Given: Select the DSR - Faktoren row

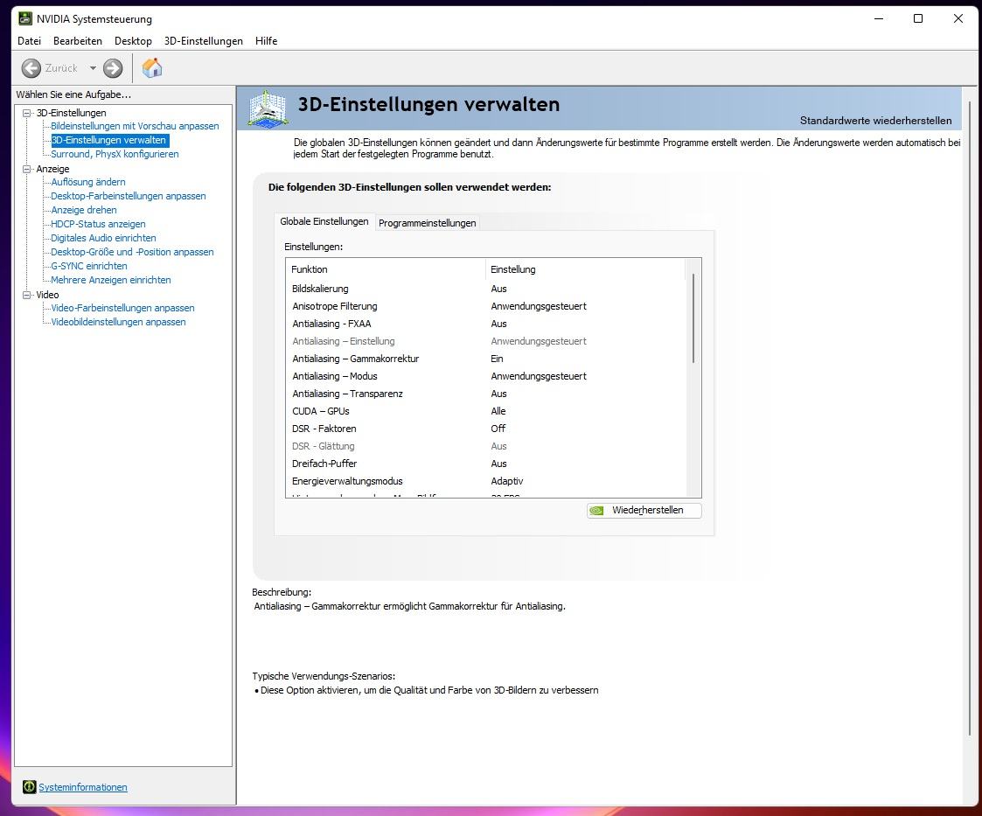Looking at the screenshot, I should (x=486, y=429).
